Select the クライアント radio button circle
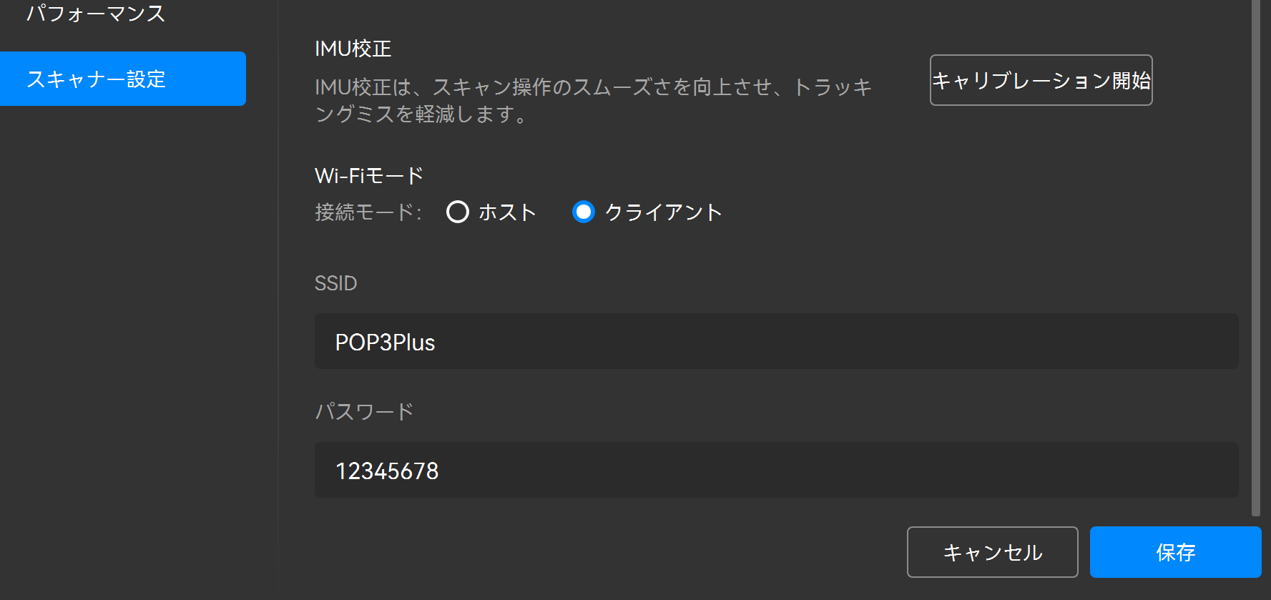1271x600 pixels. 584,212
